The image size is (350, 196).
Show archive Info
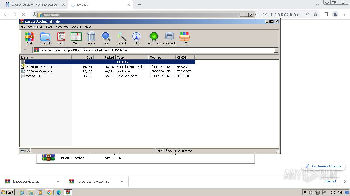(x=136, y=38)
